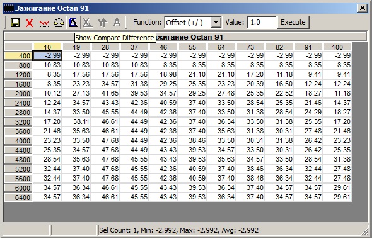Select the column header 64

221,47
